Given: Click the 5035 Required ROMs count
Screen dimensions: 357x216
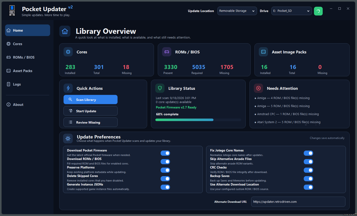Looking at the screenshot, I should (199, 67).
